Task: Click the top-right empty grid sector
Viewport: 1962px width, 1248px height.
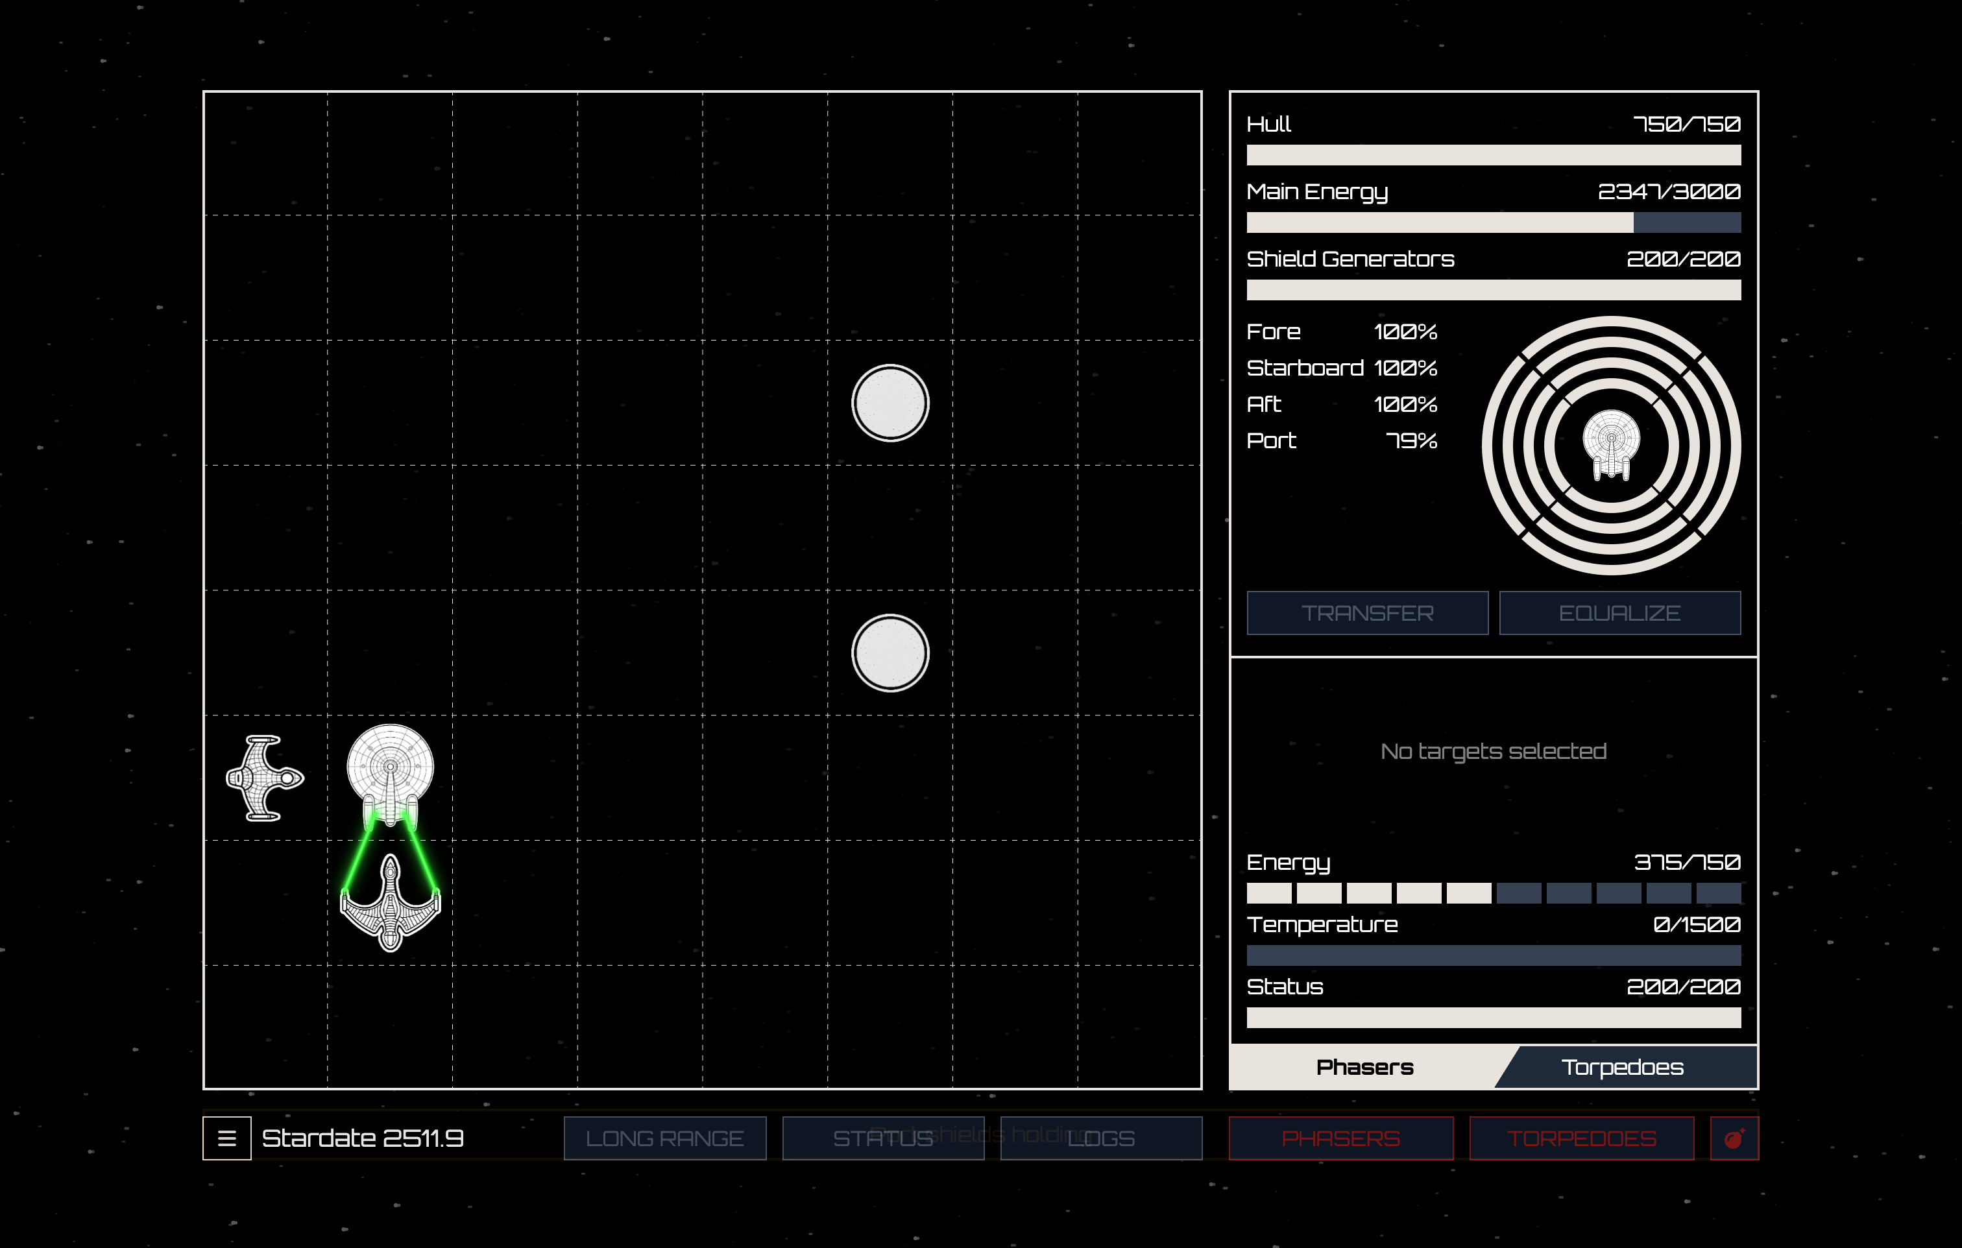Action: (1139, 153)
